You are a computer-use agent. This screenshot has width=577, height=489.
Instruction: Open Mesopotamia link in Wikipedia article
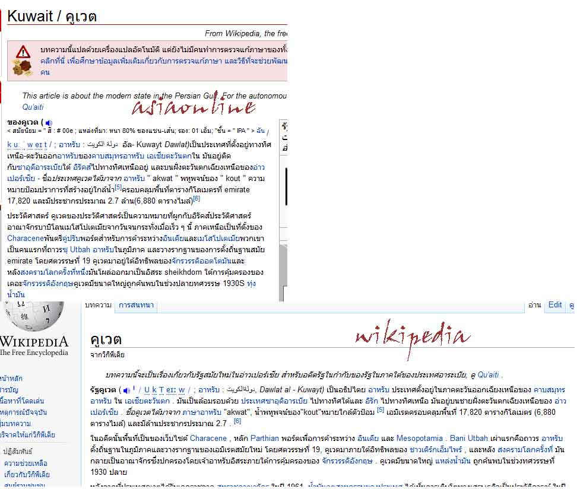coord(420,439)
